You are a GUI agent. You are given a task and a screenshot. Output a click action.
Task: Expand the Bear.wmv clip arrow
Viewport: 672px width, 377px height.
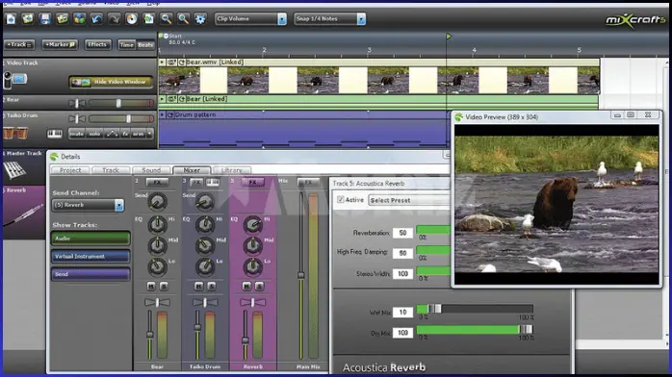click(x=162, y=63)
